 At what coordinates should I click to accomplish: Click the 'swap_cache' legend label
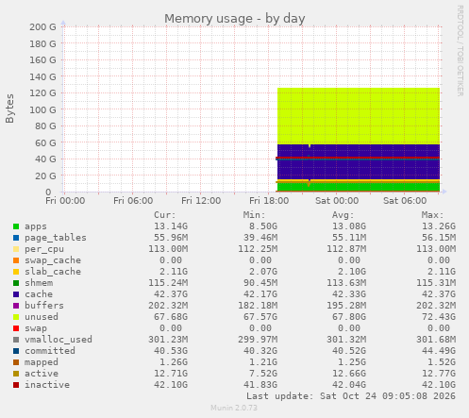coord(53,260)
